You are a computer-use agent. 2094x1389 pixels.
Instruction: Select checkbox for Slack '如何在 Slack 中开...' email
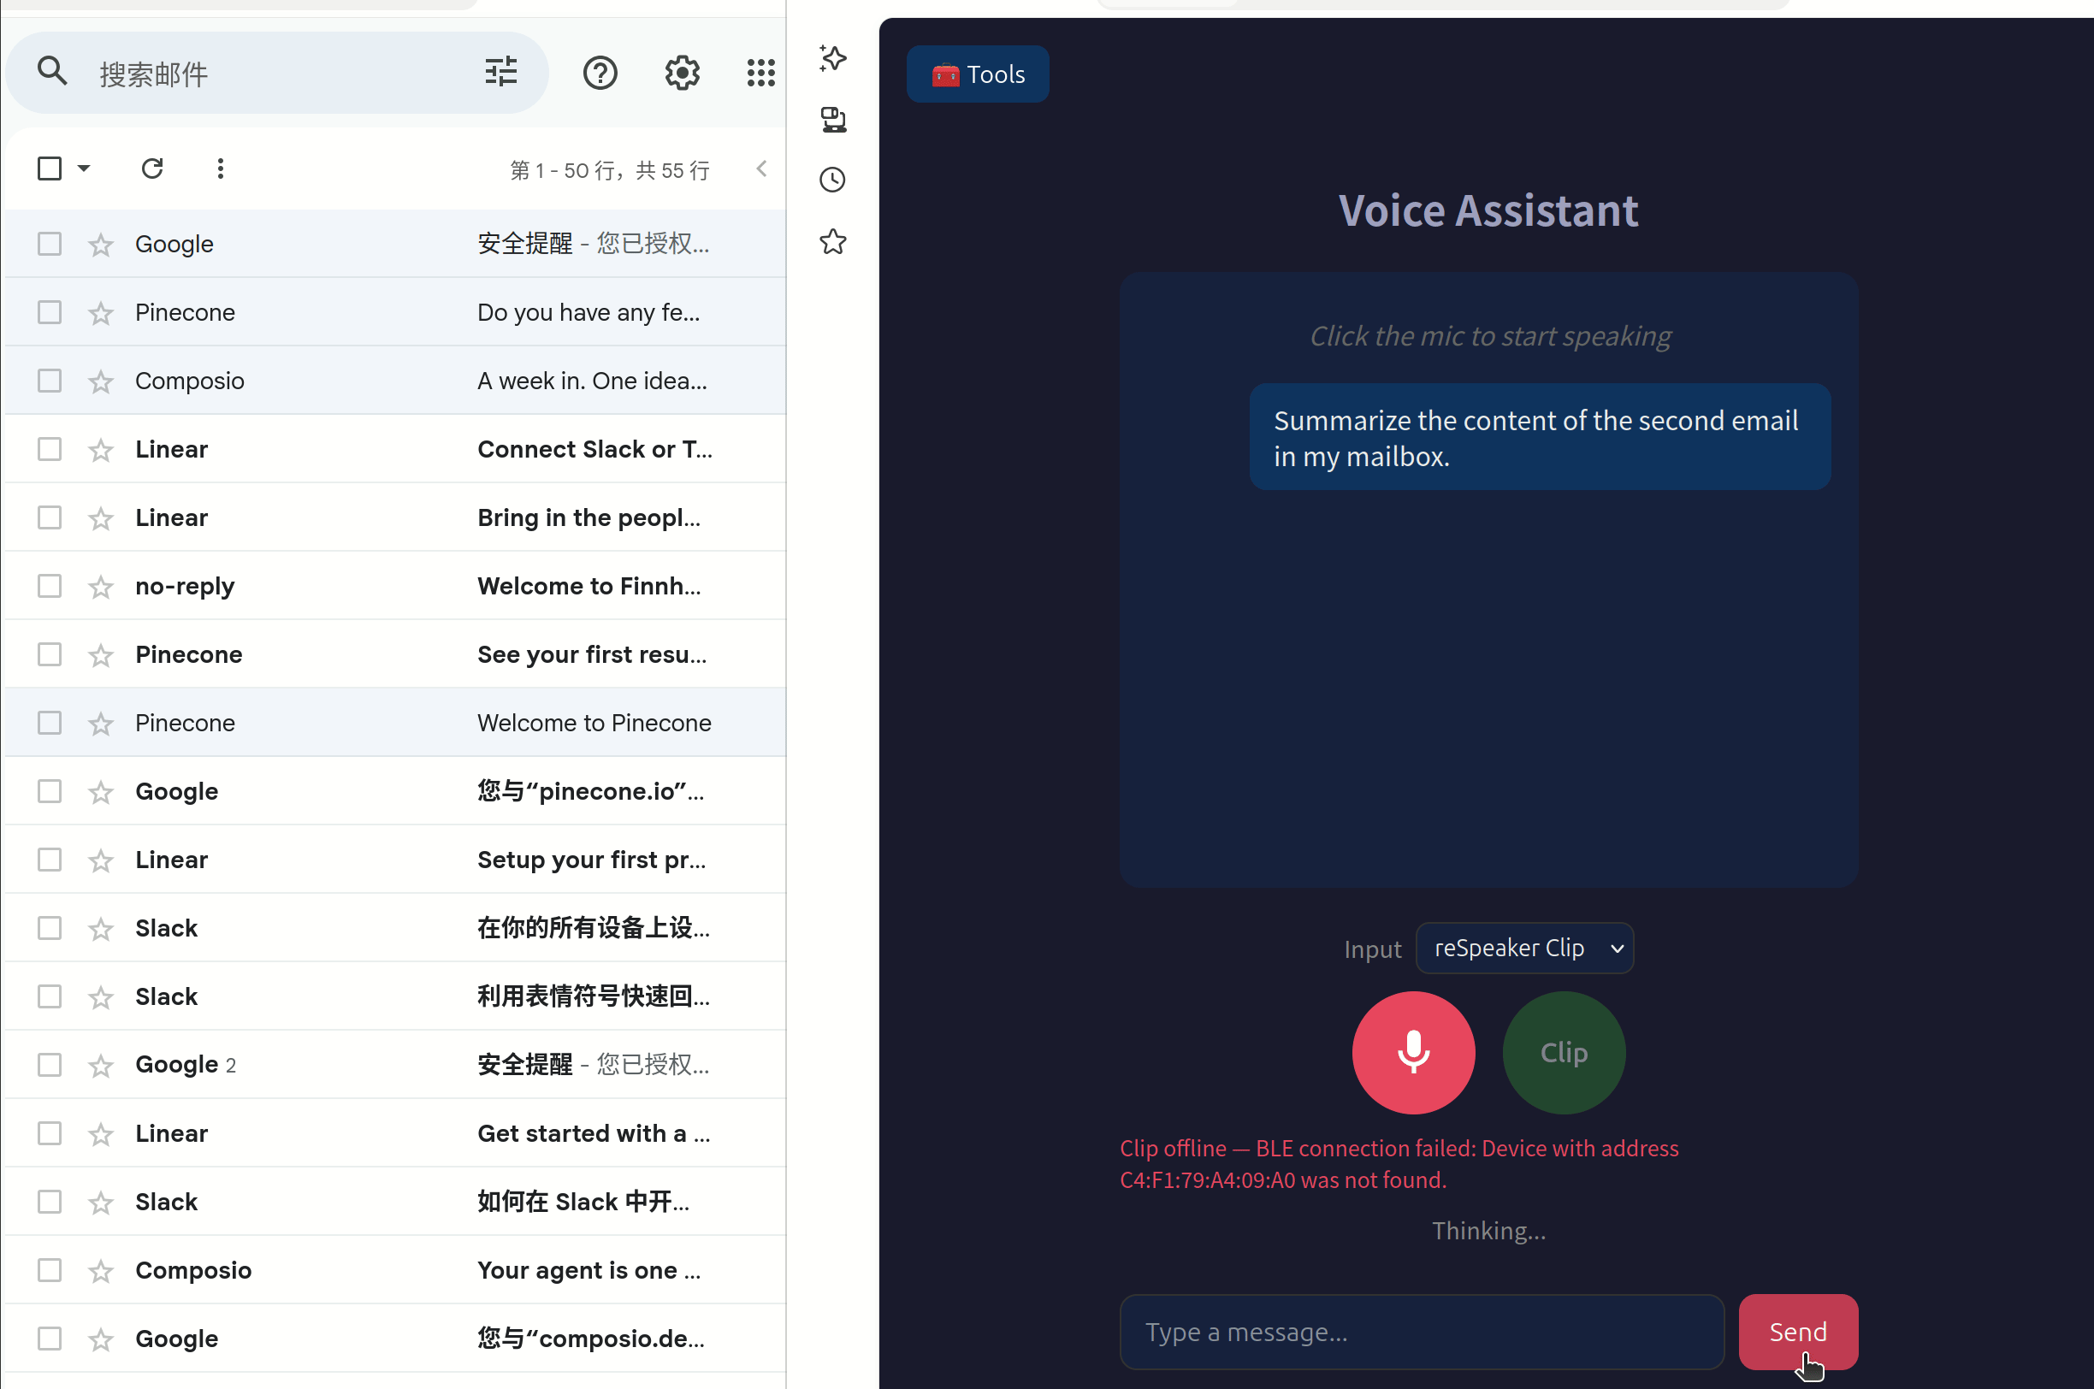(50, 1201)
